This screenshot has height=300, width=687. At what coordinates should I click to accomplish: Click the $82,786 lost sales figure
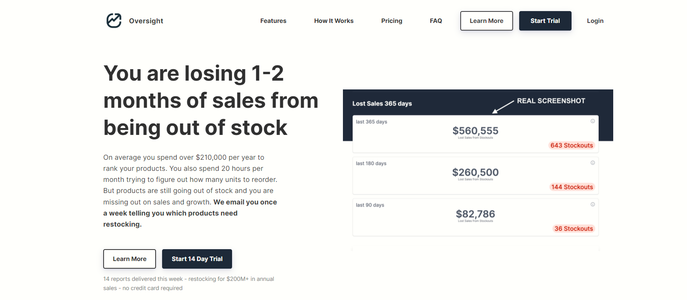click(475, 214)
